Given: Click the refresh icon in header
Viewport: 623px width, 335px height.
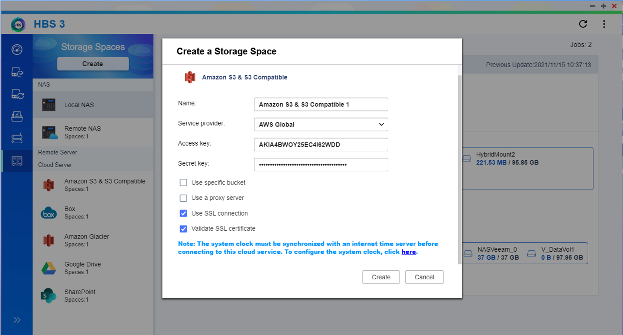Looking at the screenshot, I should pyautogui.click(x=583, y=24).
